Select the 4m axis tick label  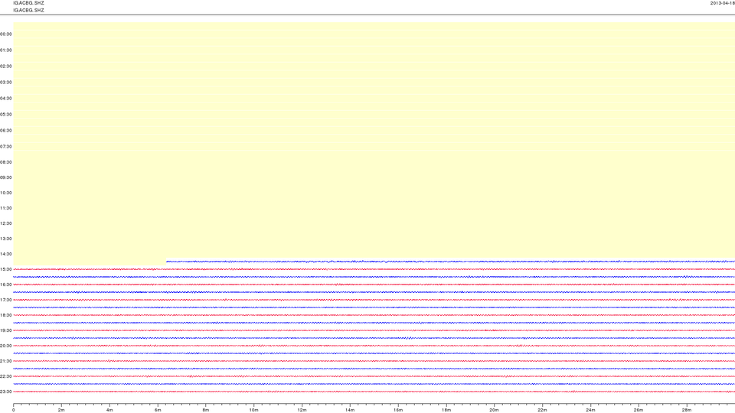109,410
